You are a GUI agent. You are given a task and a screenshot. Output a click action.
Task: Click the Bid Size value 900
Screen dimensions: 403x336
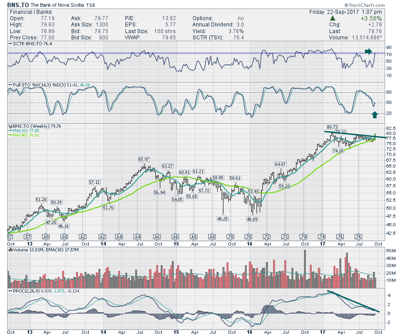pyautogui.click(x=103, y=38)
